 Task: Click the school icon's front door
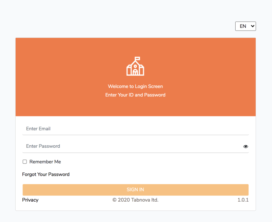click(x=135, y=72)
